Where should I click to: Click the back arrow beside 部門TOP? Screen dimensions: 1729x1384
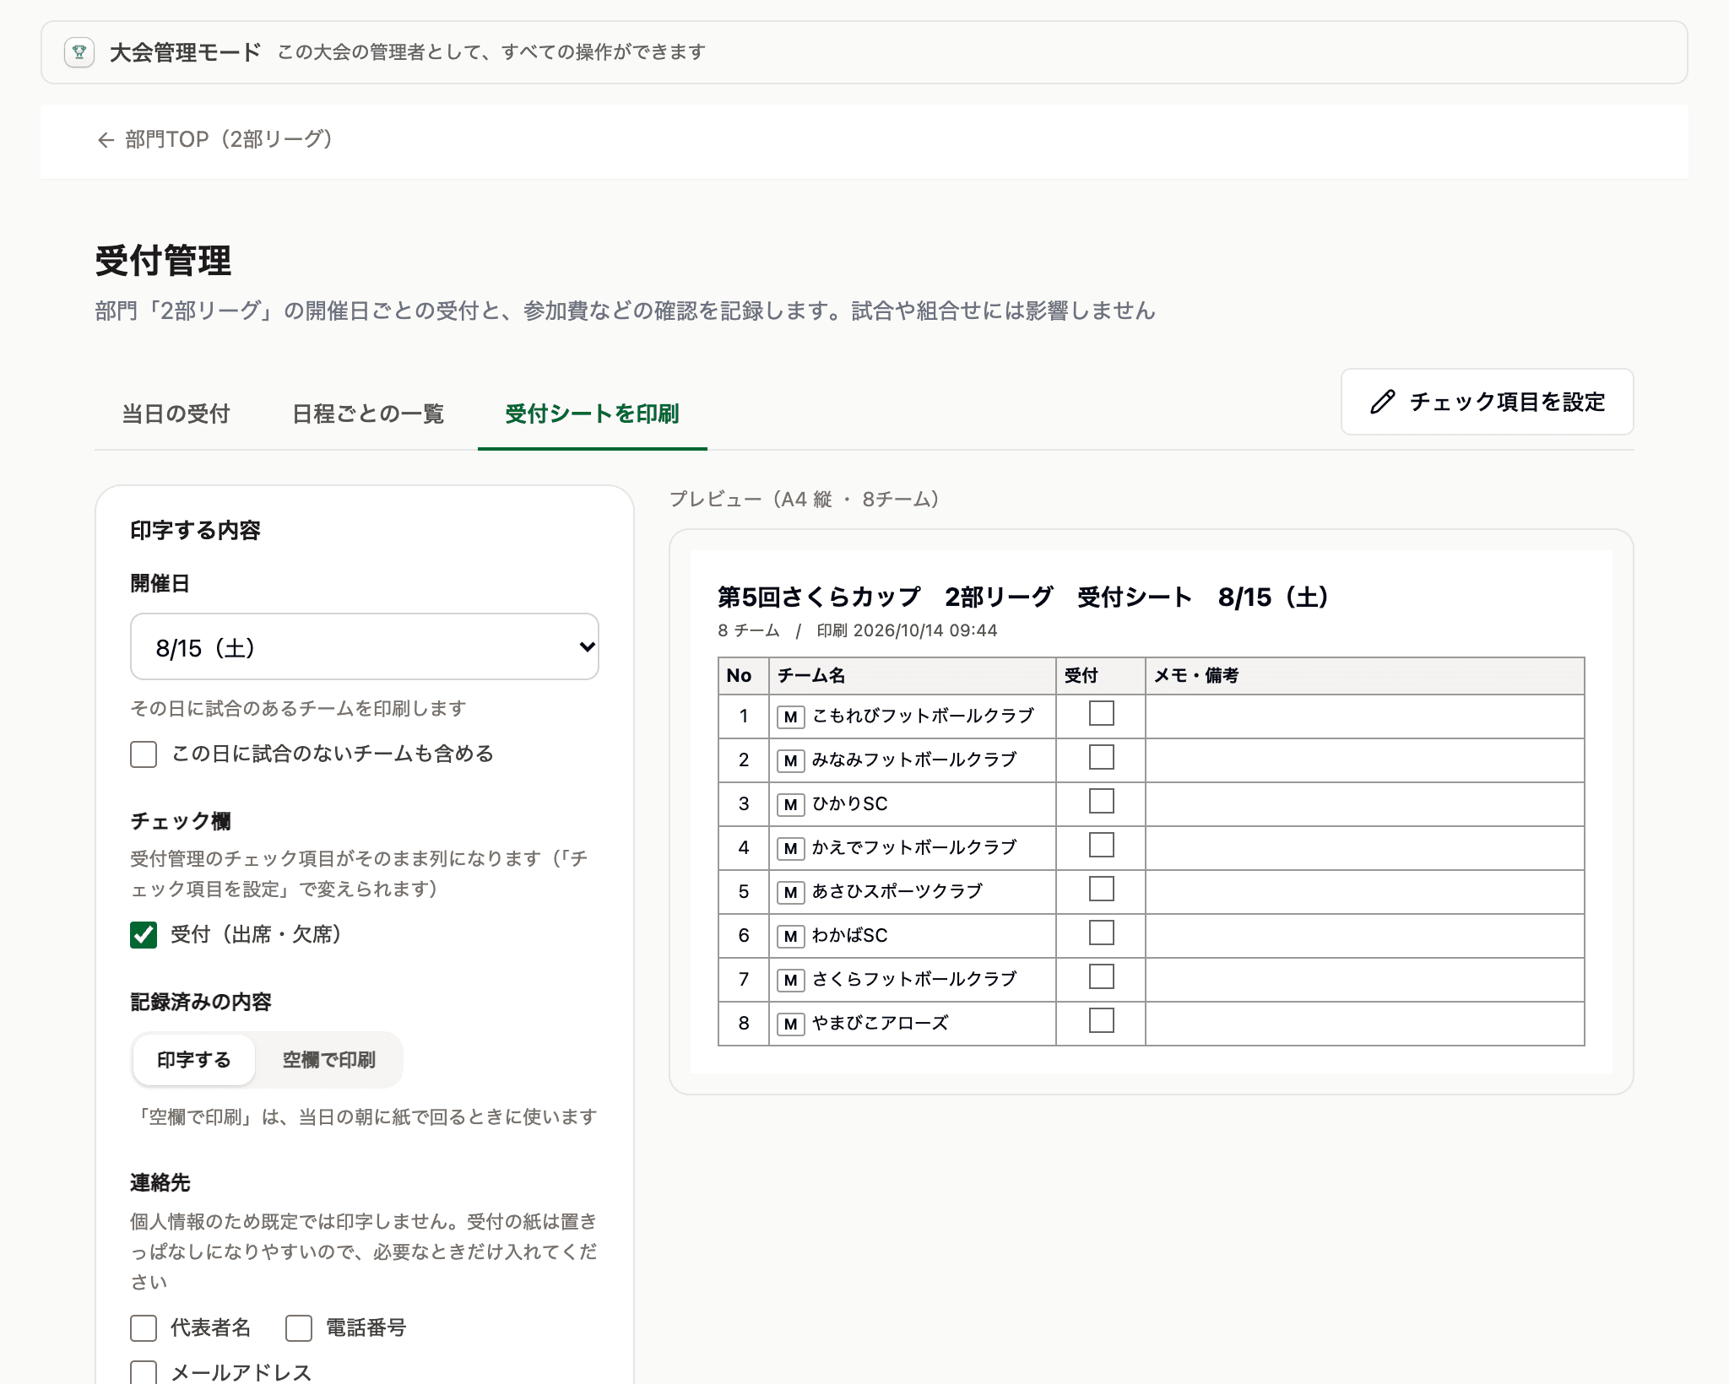106,140
